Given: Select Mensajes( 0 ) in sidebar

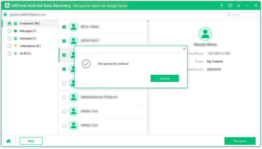Looking at the screenshot, I should click(28, 31).
